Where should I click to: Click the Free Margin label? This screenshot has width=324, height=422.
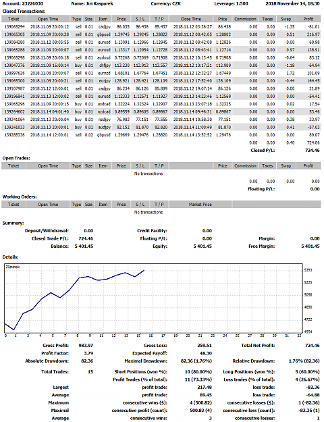(x=262, y=246)
